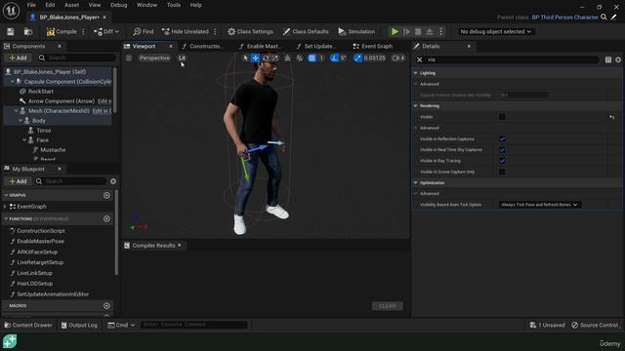This screenshot has height=351, width=625.
Task: Add a new function with plus icon
Action: click(106, 218)
